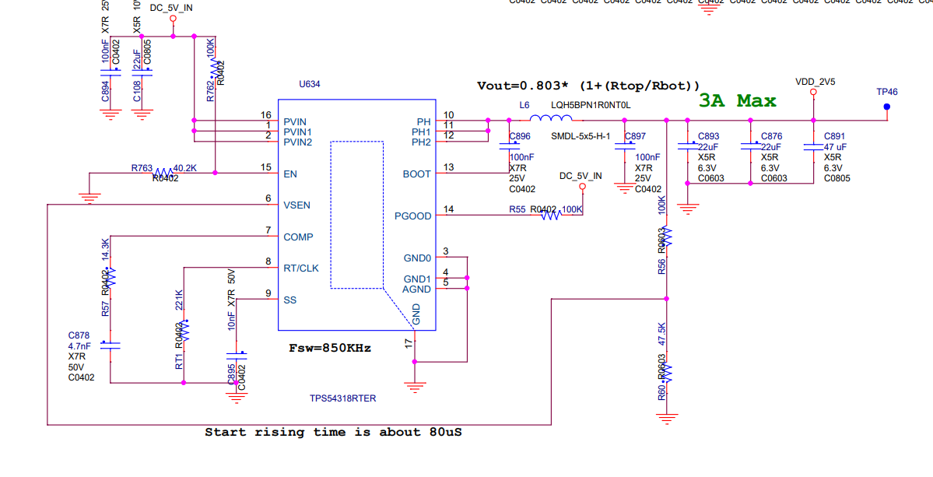
Task: Click the U634 component designator
Action: coord(309,85)
